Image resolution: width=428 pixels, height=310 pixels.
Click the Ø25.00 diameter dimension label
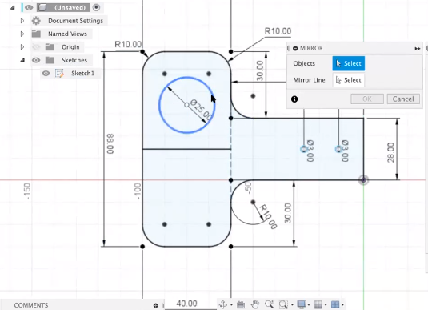pyautogui.click(x=201, y=110)
